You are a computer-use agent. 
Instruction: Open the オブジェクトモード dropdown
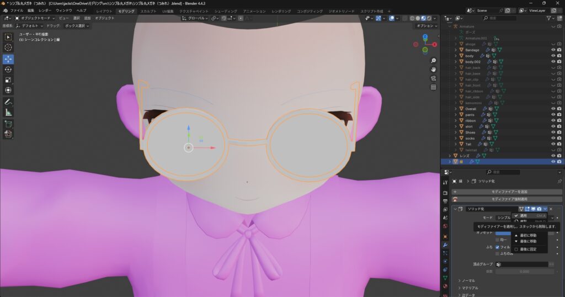[x=35, y=18]
